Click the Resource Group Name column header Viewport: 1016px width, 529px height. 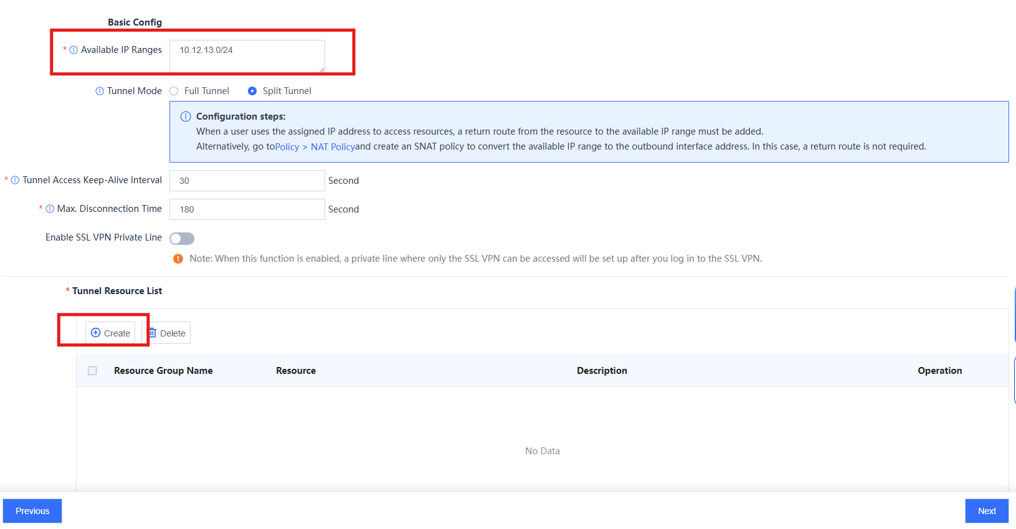[x=163, y=371]
